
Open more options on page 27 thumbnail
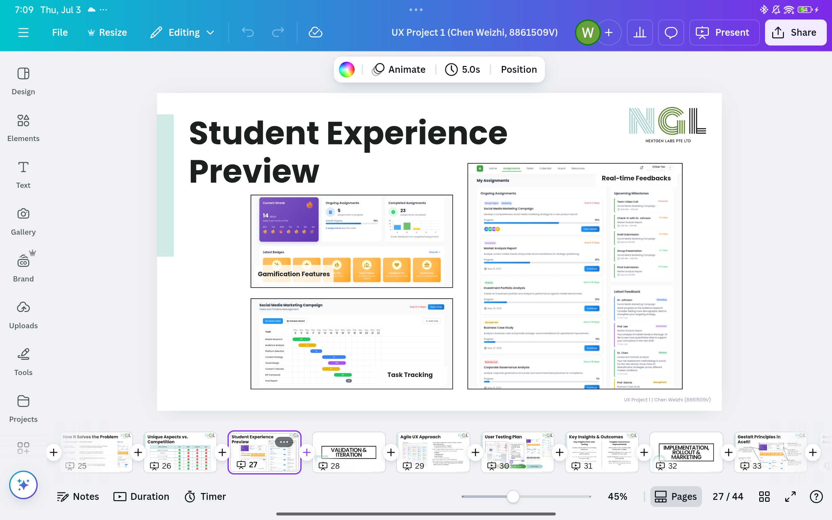284,442
